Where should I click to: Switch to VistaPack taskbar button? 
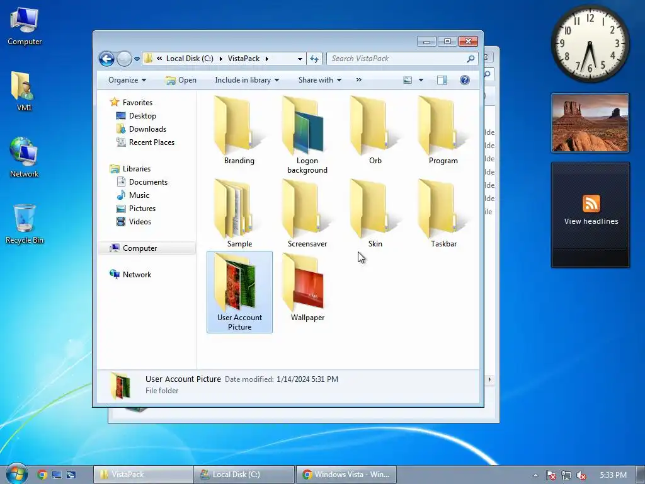(x=143, y=475)
